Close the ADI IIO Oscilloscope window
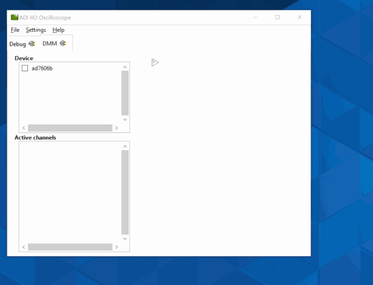 point(299,18)
